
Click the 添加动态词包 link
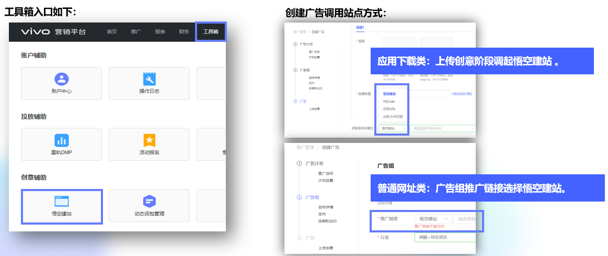[x=462, y=94]
